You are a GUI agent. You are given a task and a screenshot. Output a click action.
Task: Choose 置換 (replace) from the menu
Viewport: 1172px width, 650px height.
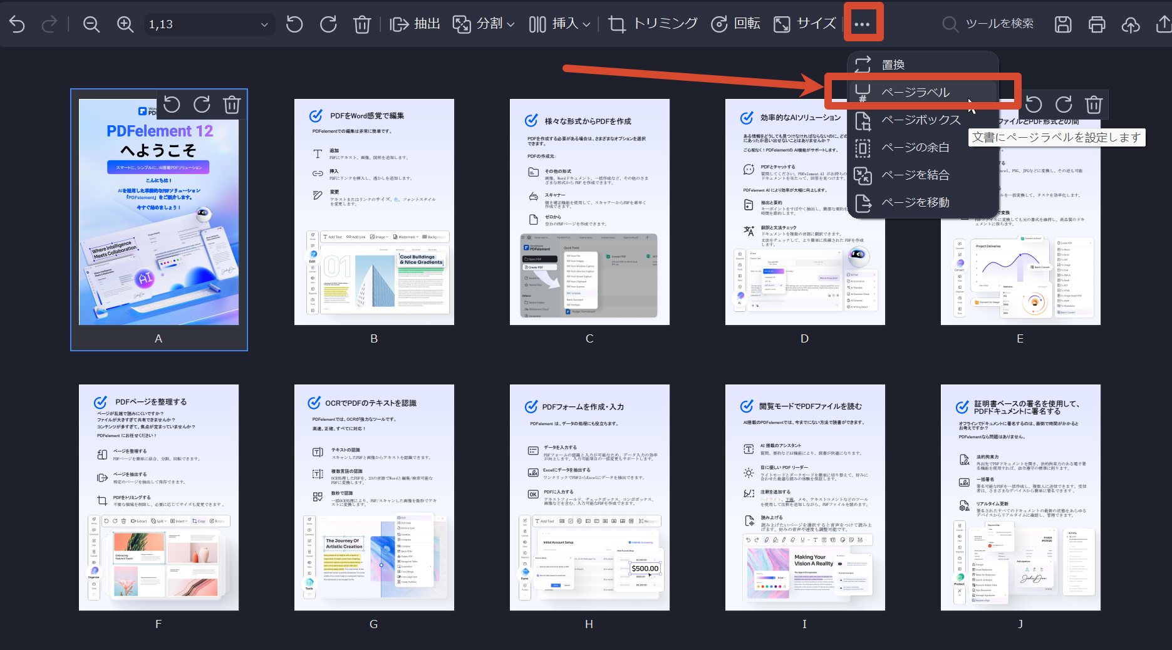923,64
